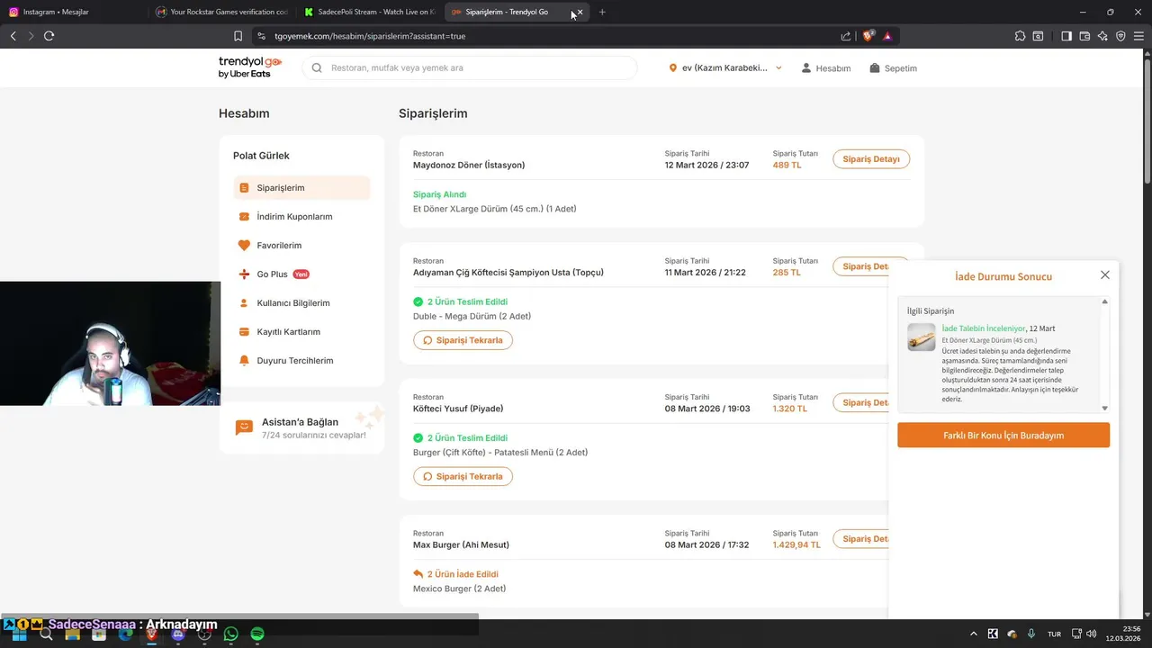
Task: Select Siparişlerim in the account sidebar
Action: click(x=301, y=188)
